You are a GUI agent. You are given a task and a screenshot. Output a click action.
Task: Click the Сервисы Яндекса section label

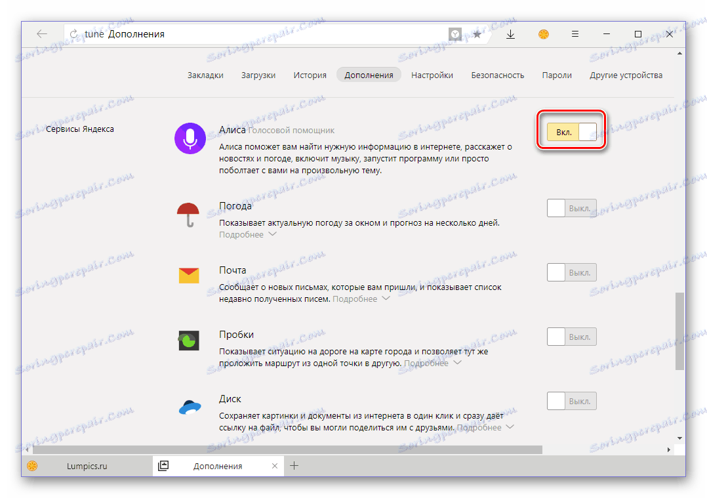[x=80, y=129]
